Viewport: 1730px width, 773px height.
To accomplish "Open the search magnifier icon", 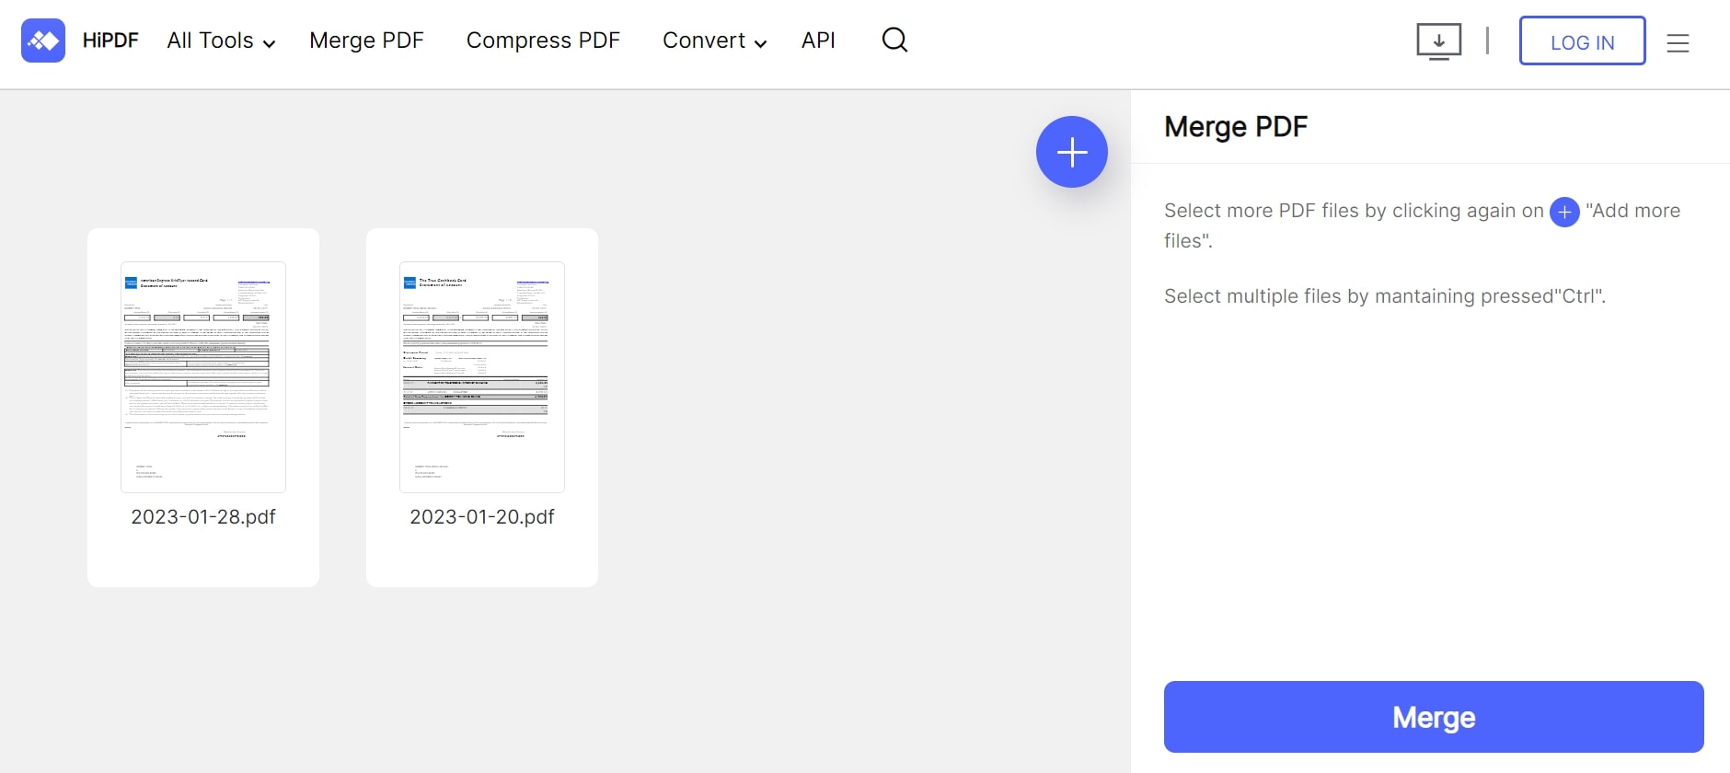I will click(894, 40).
